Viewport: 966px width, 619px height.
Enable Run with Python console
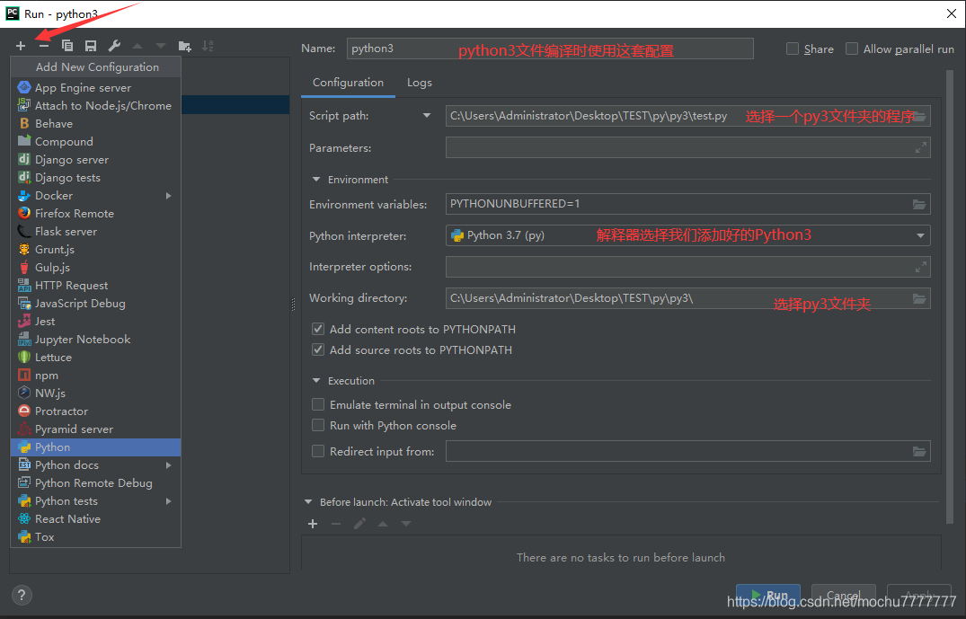[318, 425]
